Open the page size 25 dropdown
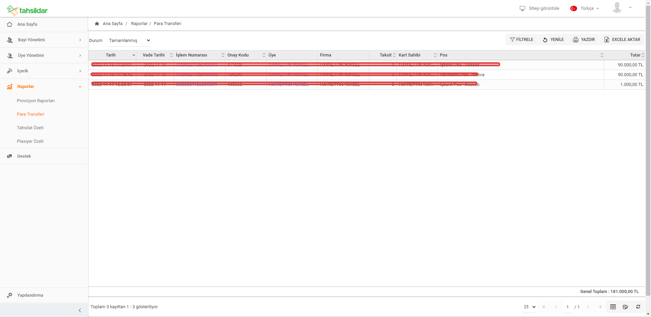Screen dimensions: 651x317 pyautogui.click(x=530, y=307)
